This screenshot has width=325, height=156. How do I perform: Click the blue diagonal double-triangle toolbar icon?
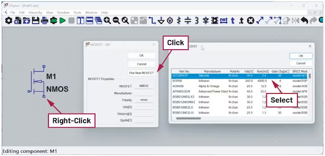point(260,21)
